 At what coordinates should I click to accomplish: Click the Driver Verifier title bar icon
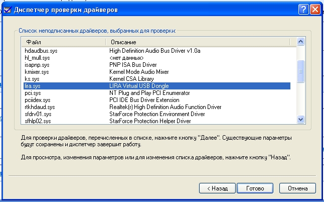click(x=7, y=10)
